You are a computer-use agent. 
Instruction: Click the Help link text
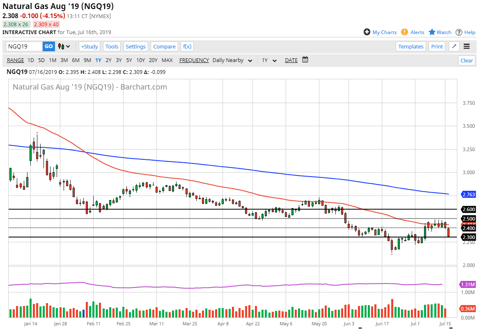click(x=470, y=32)
